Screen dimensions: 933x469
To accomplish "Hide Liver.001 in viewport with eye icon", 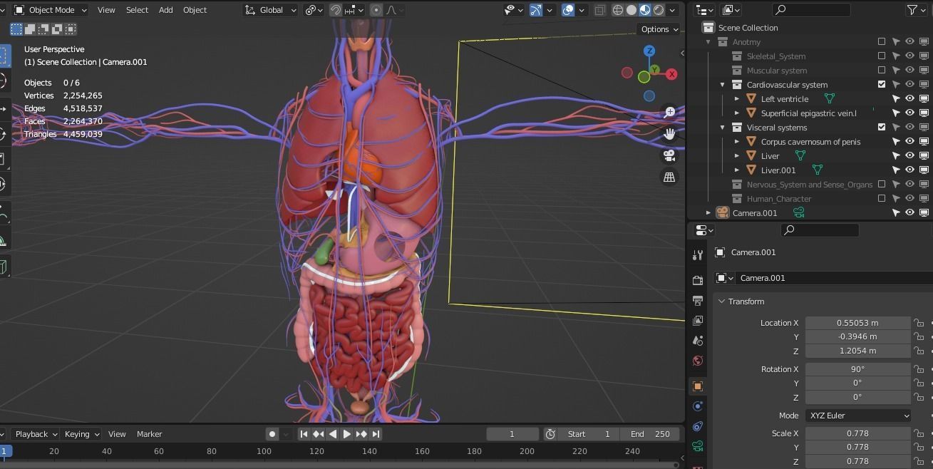I will coord(910,170).
